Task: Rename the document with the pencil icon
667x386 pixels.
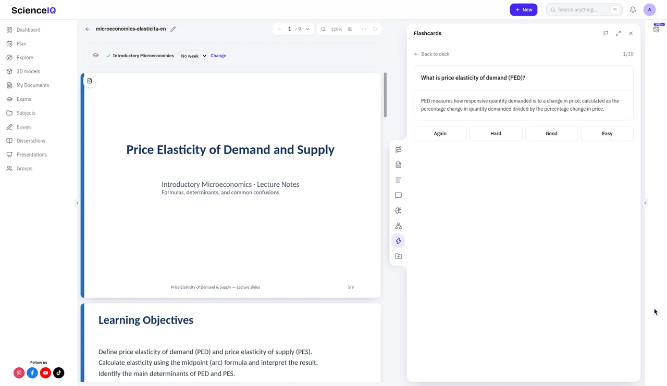Action: point(173,29)
